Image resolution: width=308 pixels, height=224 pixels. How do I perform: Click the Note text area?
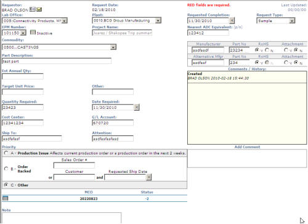coord(62,218)
